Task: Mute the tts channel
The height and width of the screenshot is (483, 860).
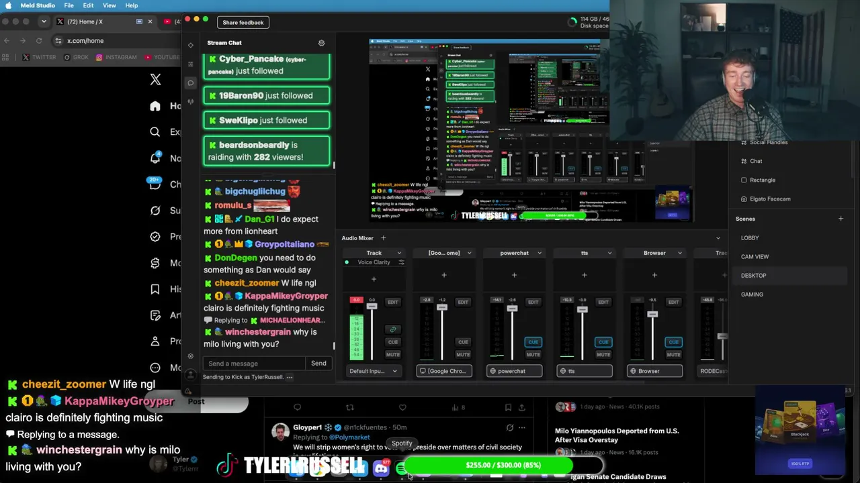Action: tap(603, 355)
